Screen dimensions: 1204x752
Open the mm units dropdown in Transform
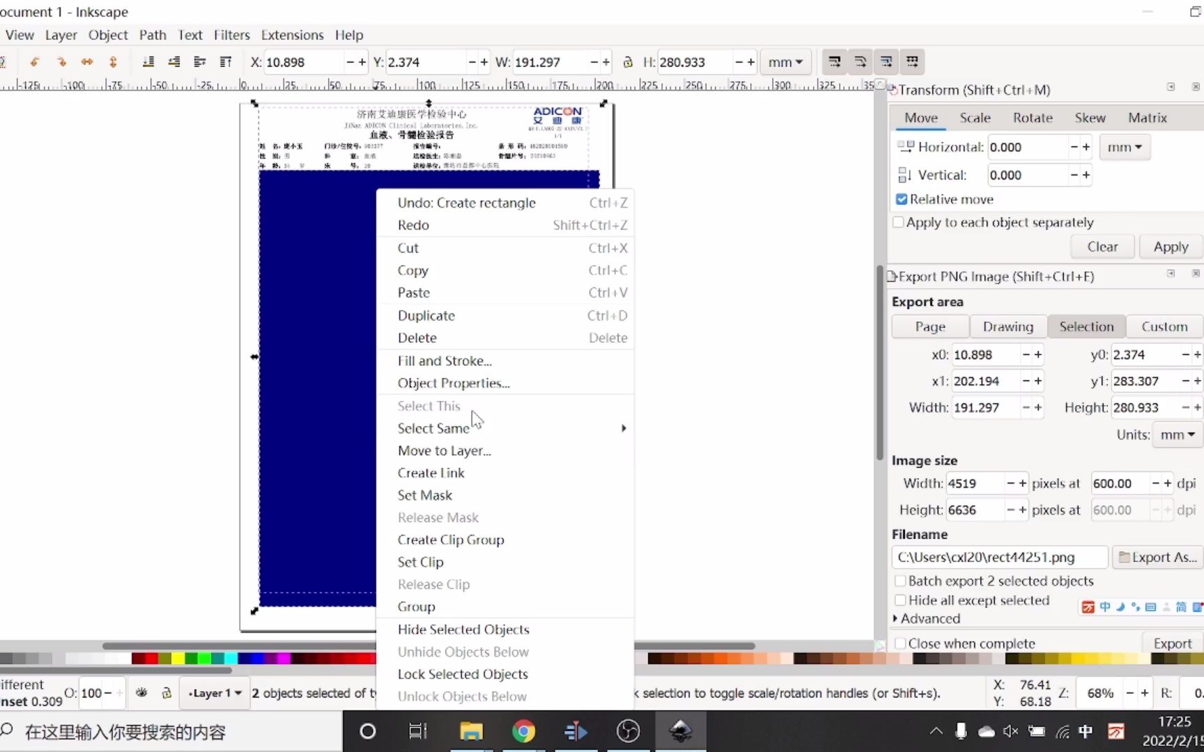tap(1124, 147)
